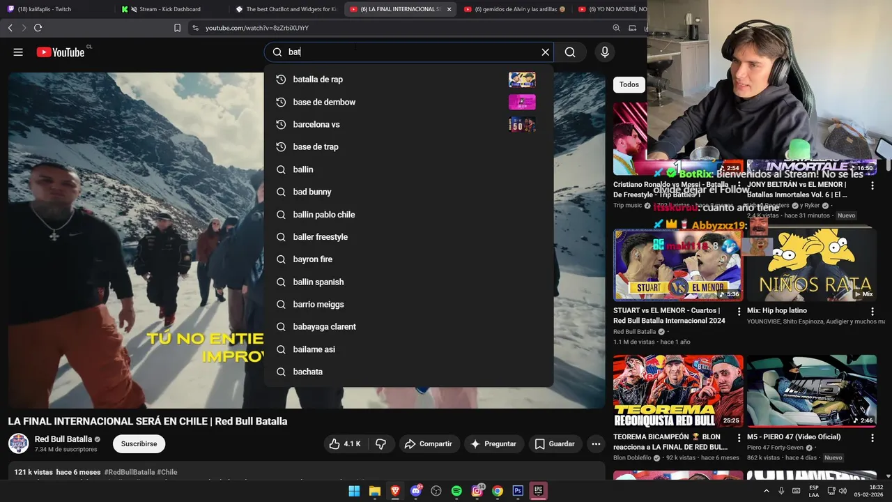Choose the 'barcelona vs' suggestion
This screenshot has height=502, width=892.
click(408, 124)
